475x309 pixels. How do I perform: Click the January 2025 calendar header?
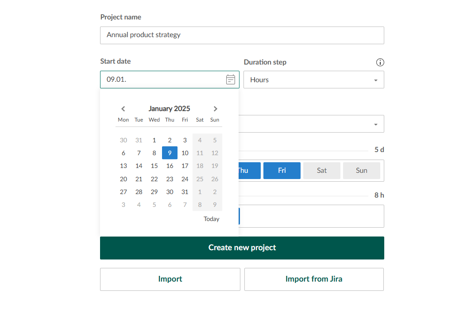click(169, 108)
